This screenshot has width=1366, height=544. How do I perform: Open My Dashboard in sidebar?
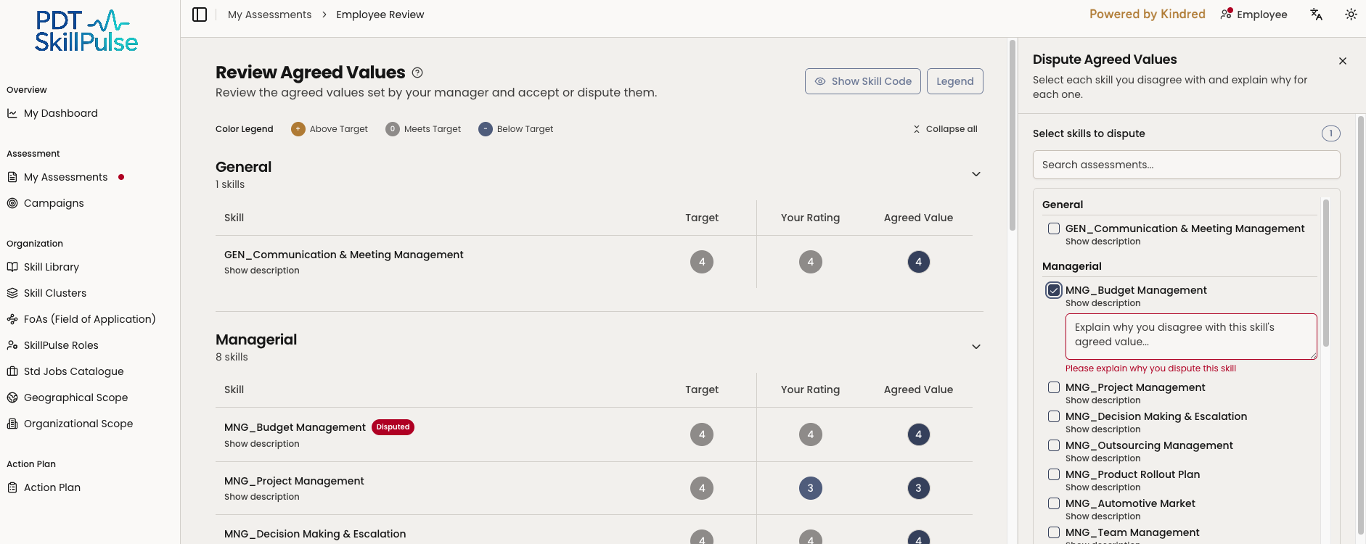61,113
